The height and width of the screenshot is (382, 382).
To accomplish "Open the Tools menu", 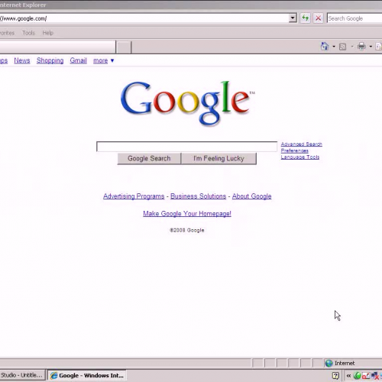I will pos(28,33).
